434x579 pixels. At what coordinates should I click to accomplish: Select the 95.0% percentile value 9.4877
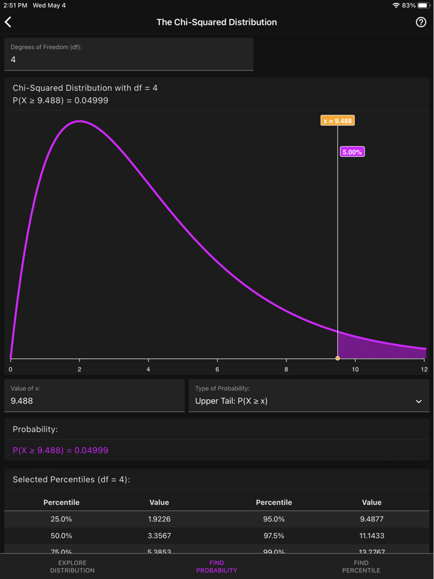tap(371, 519)
